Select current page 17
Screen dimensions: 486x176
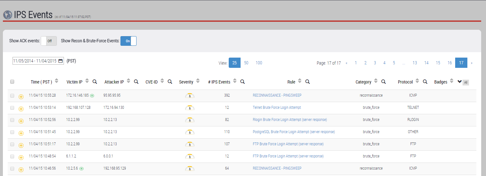click(x=461, y=63)
